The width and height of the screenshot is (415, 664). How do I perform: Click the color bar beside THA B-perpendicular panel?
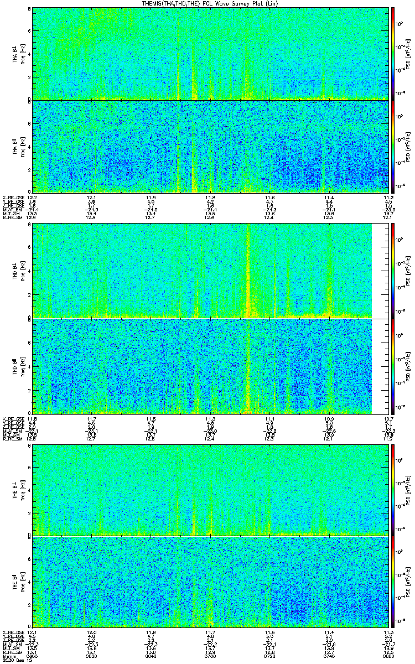pyautogui.click(x=393, y=54)
